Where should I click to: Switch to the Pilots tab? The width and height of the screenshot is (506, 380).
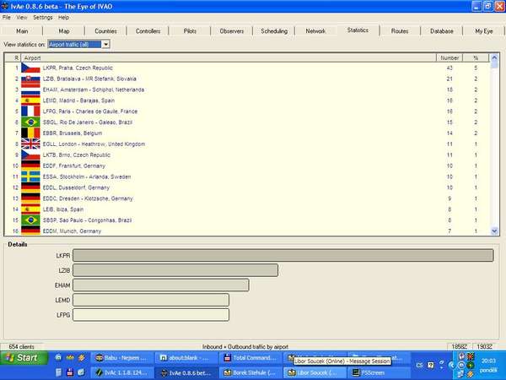(x=190, y=31)
